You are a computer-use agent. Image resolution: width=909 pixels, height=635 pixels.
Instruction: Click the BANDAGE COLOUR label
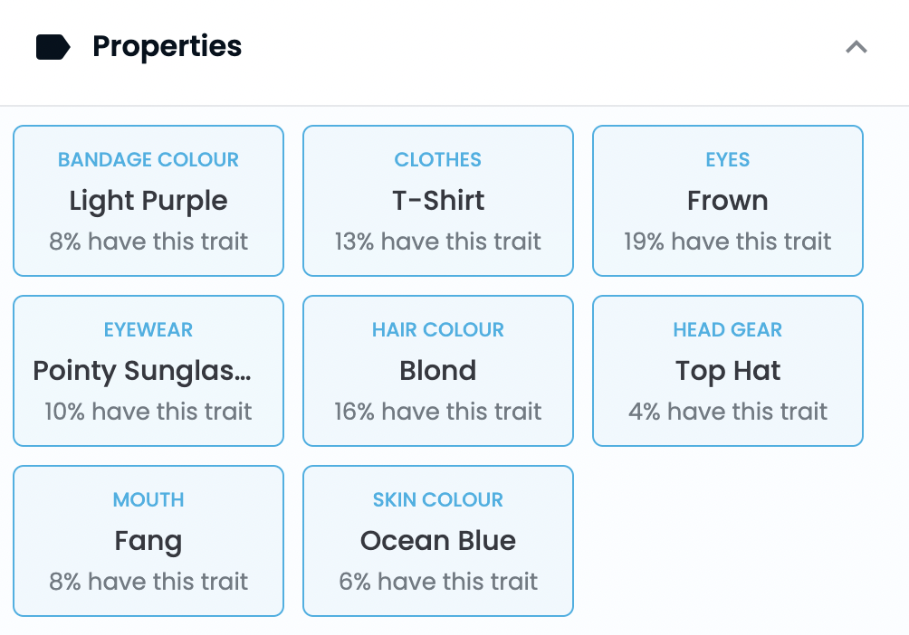[x=148, y=159]
